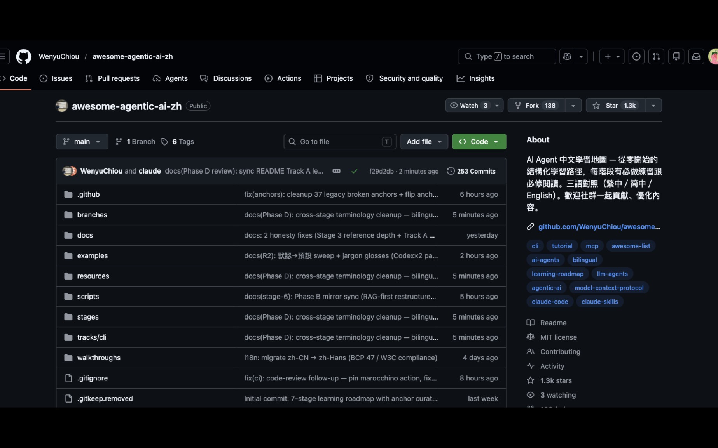Open the scripts folder

pos(88,297)
